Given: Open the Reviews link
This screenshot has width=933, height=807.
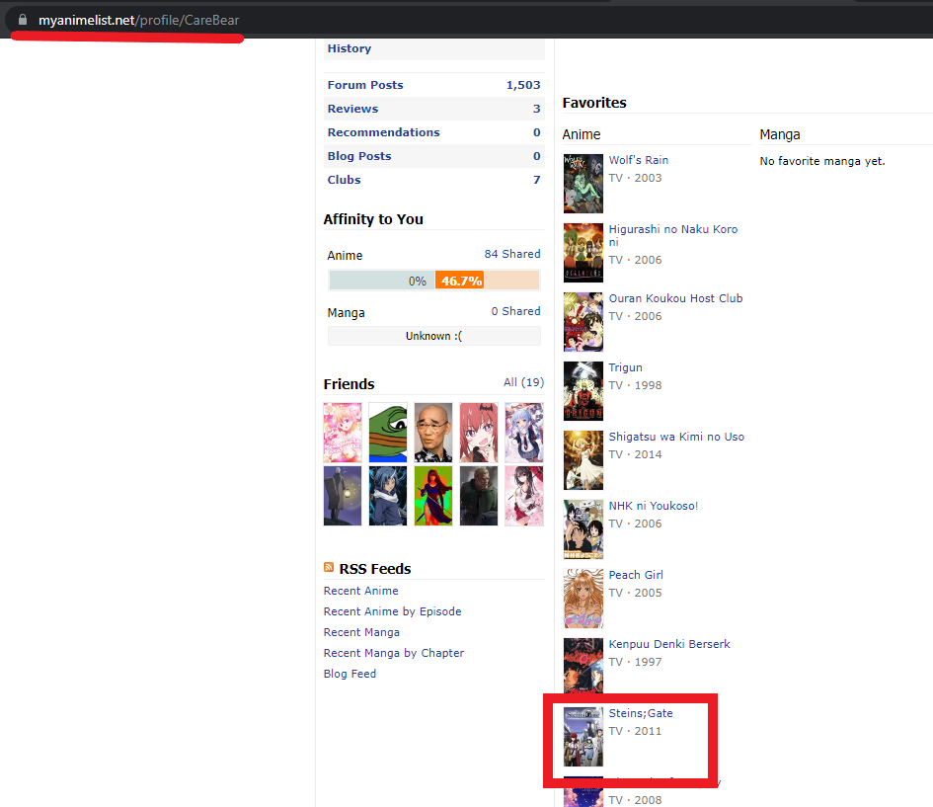Looking at the screenshot, I should point(352,109).
